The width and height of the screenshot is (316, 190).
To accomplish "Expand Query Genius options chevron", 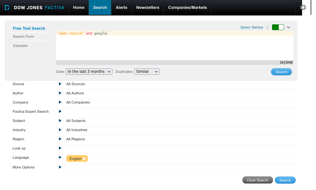I will (289, 27).
